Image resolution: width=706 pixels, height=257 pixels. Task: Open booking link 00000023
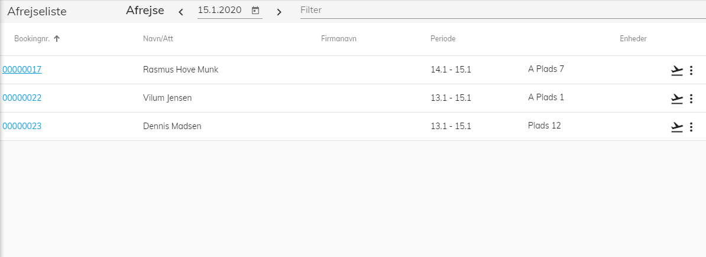(22, 126)
